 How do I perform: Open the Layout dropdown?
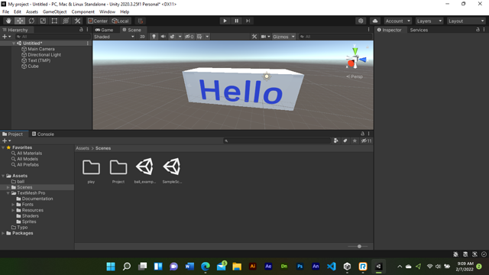[x=466, y=21]
